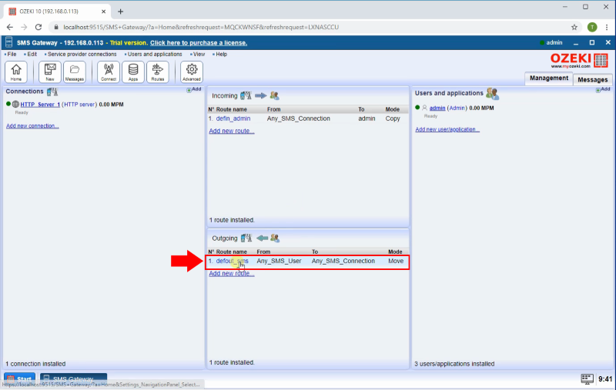The image size is (616, 390).
Task: Click the New message toolbar icon
Action: (50, 72)
